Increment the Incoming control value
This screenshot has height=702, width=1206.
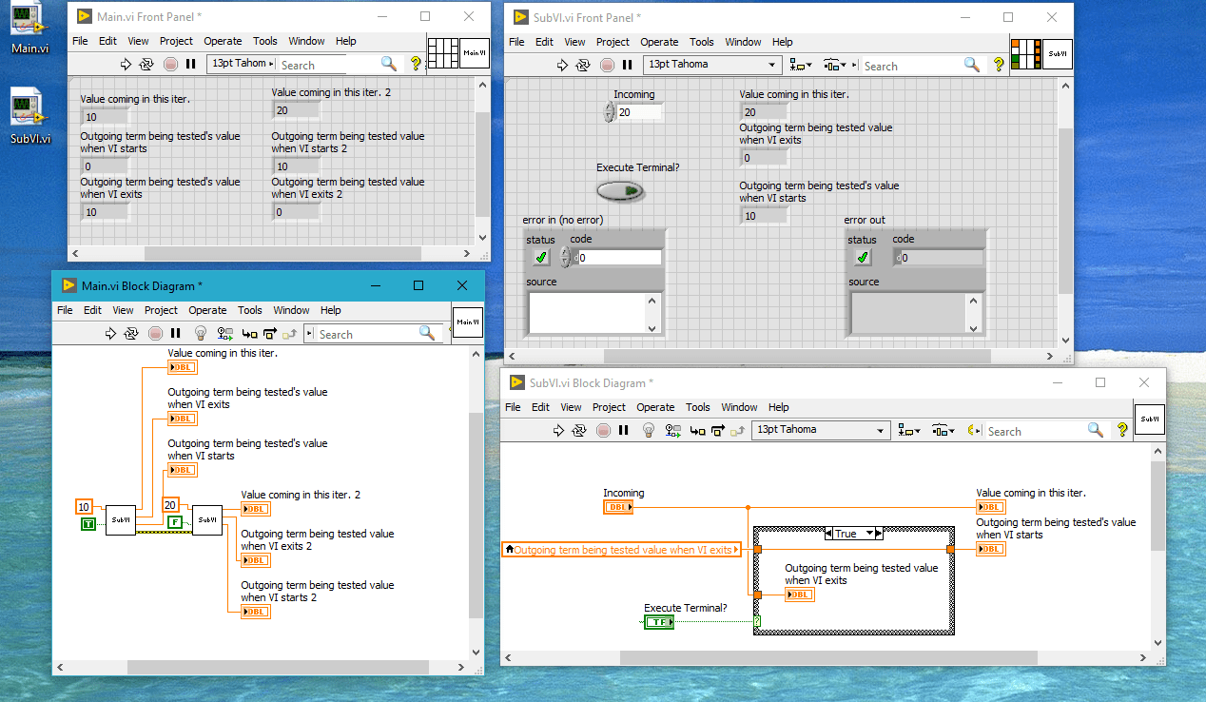[609, 107]
